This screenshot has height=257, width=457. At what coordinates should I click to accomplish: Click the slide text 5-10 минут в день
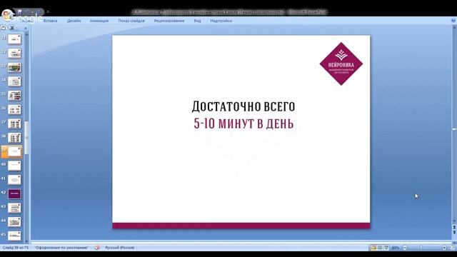point(243,124)
